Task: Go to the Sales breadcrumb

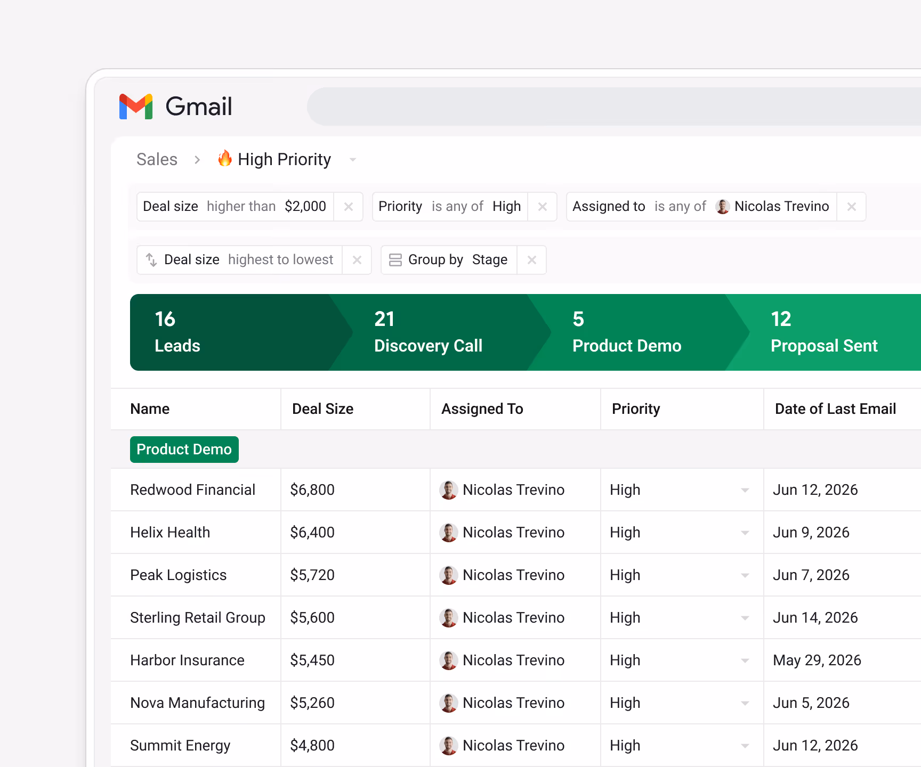Action: point(157,159)
